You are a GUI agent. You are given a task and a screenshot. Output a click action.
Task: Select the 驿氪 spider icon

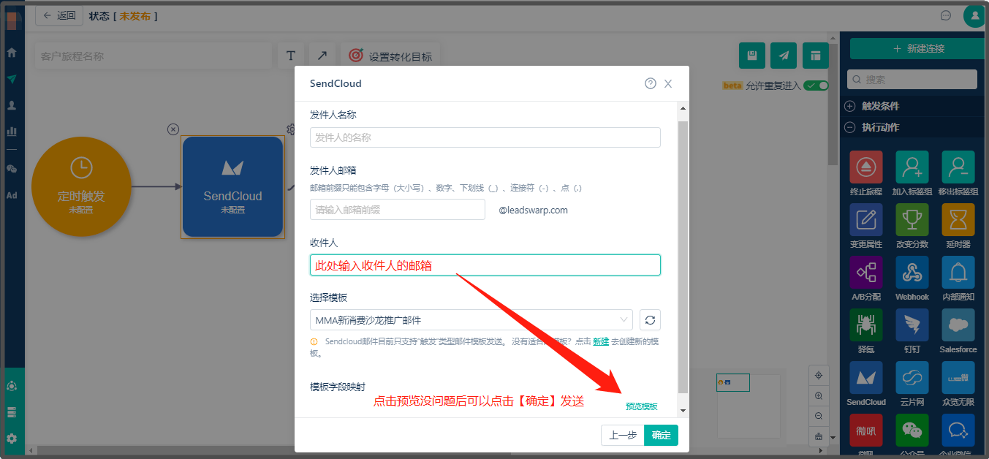[x=866, y=325]
